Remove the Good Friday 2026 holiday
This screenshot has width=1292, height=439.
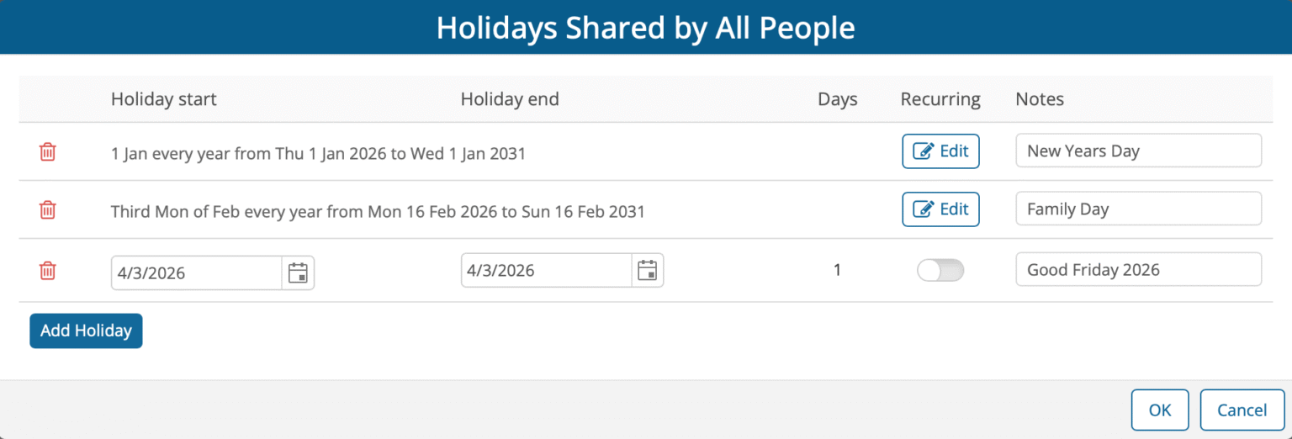pyautogui.click(x=48, y=271)
